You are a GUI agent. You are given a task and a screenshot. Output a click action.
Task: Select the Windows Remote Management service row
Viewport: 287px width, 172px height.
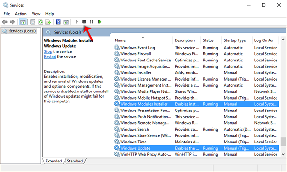coord(197,123)
